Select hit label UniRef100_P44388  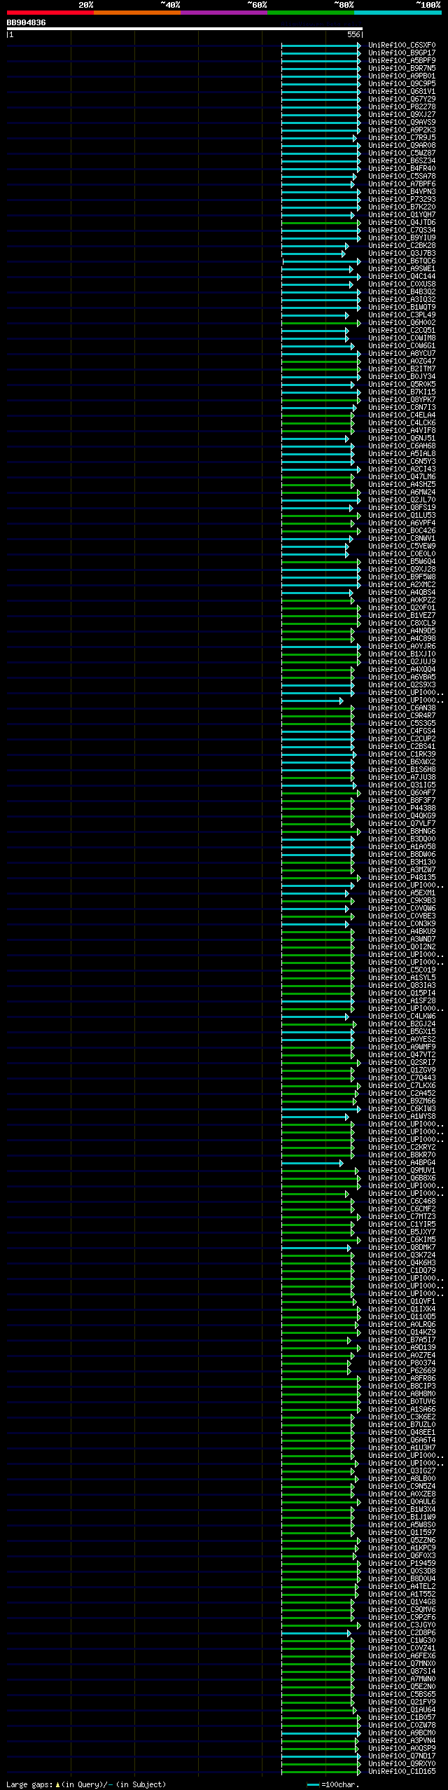coord(402,808)
